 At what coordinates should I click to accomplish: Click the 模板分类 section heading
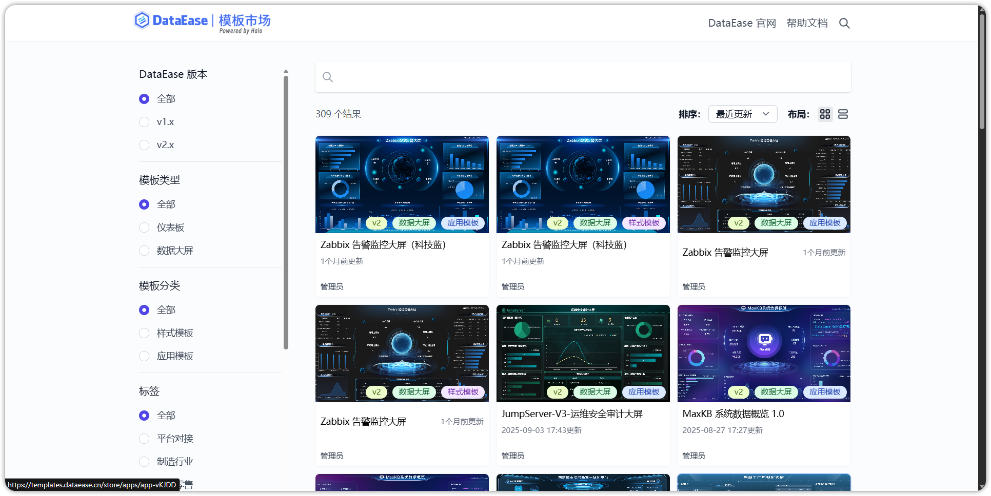160,286
